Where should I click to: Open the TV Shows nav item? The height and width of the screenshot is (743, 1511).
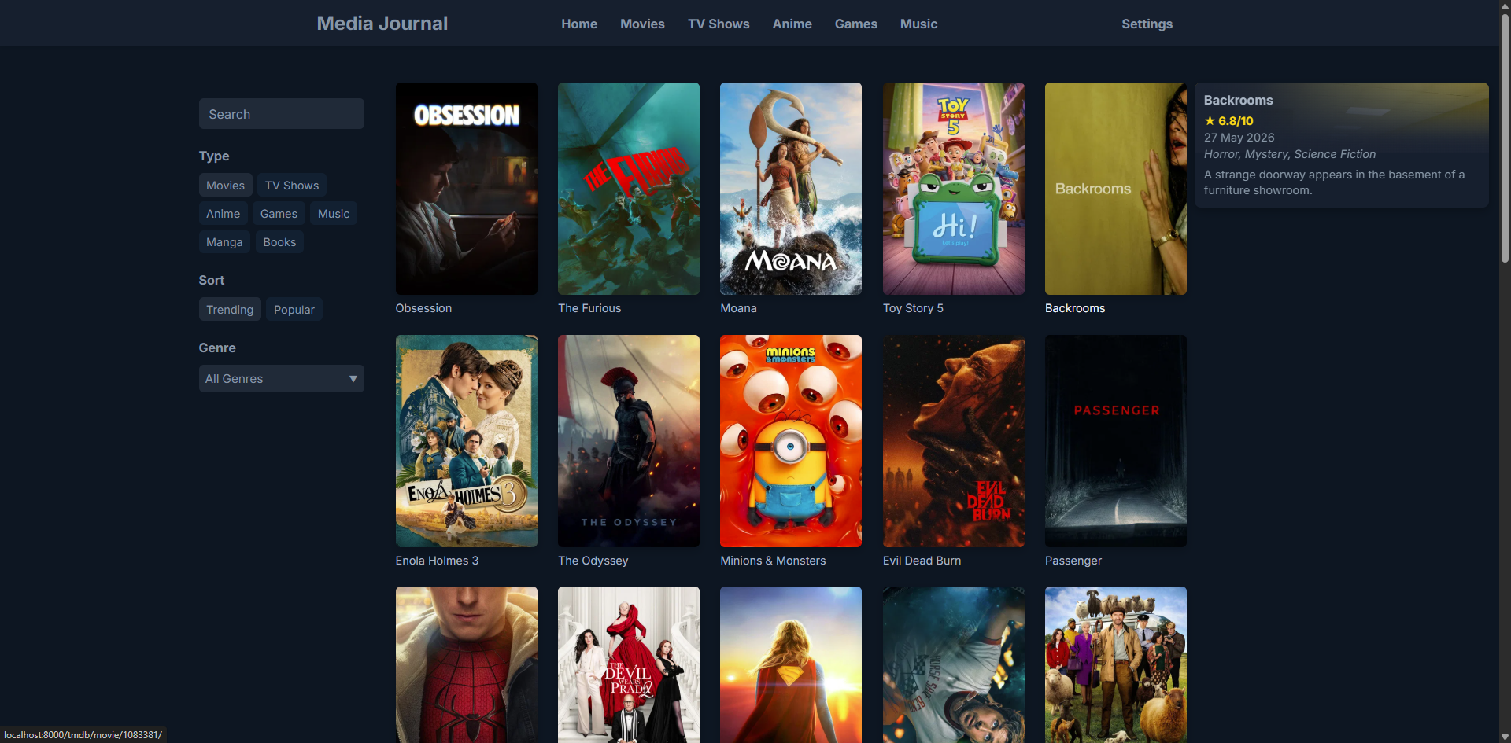(719, 24)
